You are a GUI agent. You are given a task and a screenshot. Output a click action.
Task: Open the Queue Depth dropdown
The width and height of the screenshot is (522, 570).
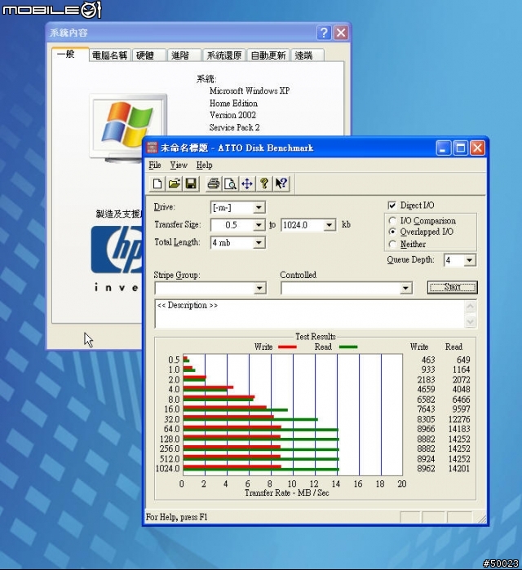tap(469, 260)
